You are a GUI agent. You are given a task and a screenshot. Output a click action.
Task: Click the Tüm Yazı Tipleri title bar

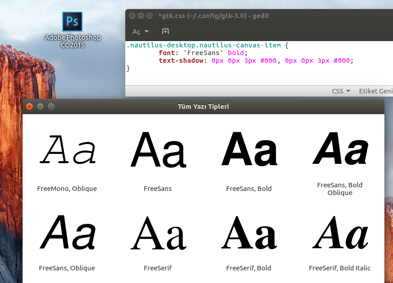(203, 107)
